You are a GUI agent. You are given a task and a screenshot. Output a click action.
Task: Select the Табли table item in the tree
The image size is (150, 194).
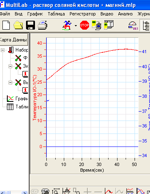pos(22,107)
